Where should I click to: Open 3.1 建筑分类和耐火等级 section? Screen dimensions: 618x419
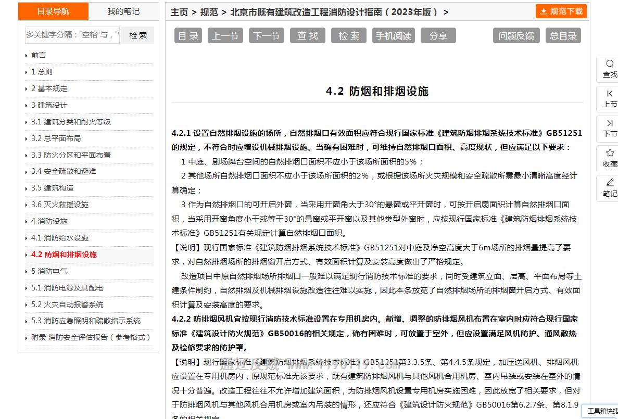pos(71,122)
